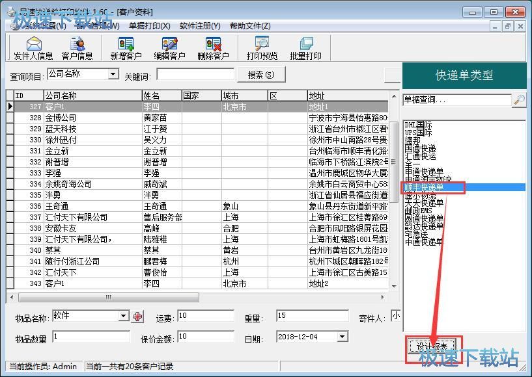Click the table's vertical scrollbar down arrow
Image resolution: width=532 pixels, height=377 pixels.
394,286
